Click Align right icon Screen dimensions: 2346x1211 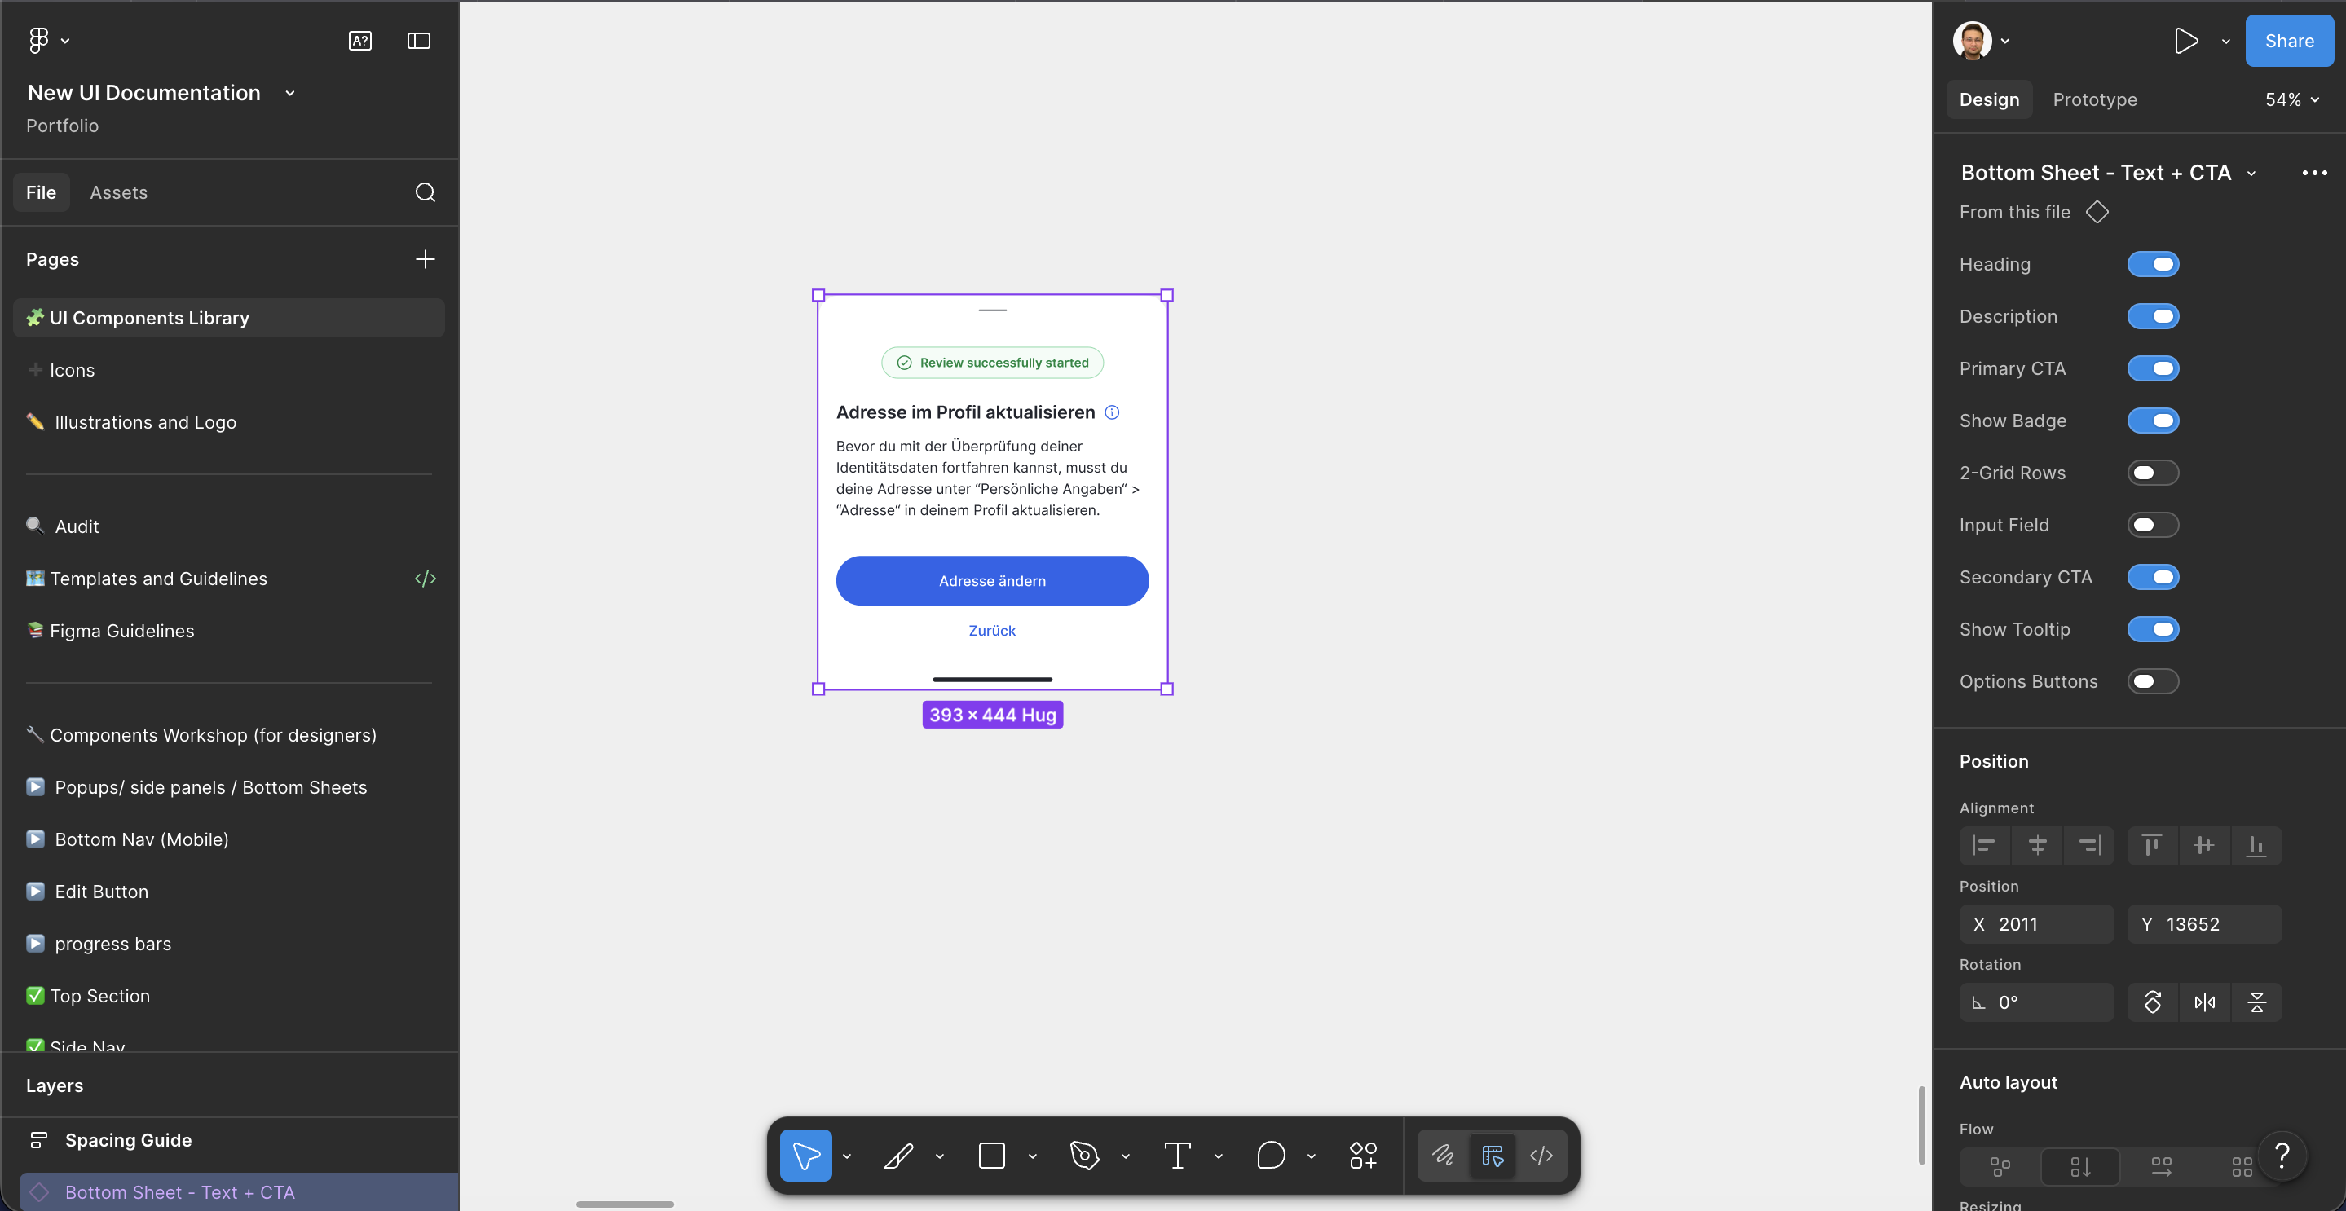click(2089, 846)
